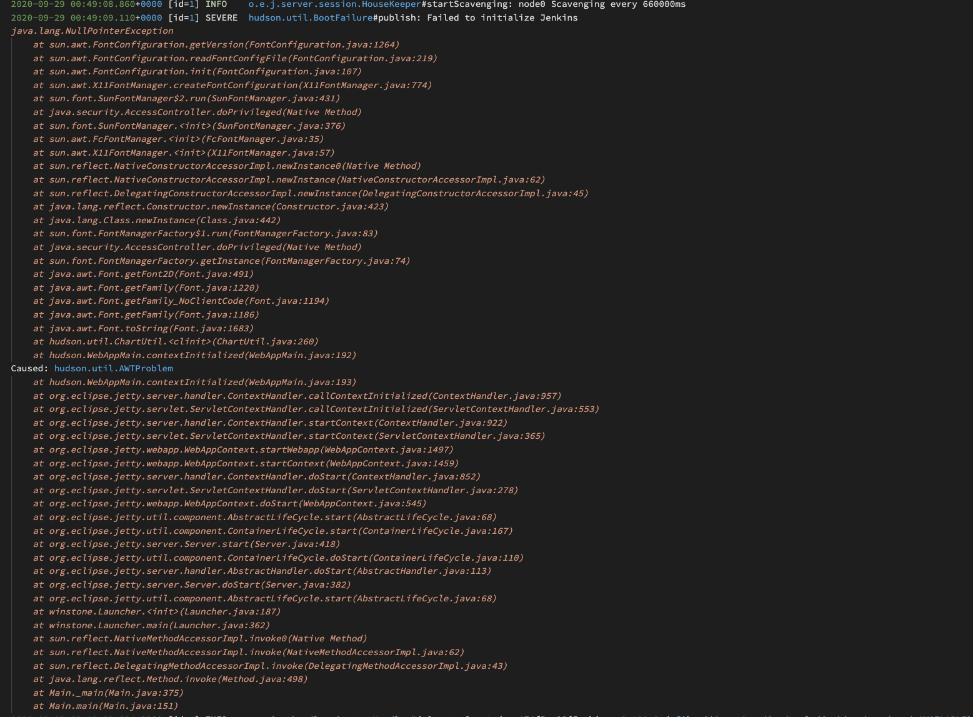The height and width of the screenshot is (717, 973).
Task: Click the ServletContextHandler.callContextInitialized stack frame
Action: (x=316, y=409)
